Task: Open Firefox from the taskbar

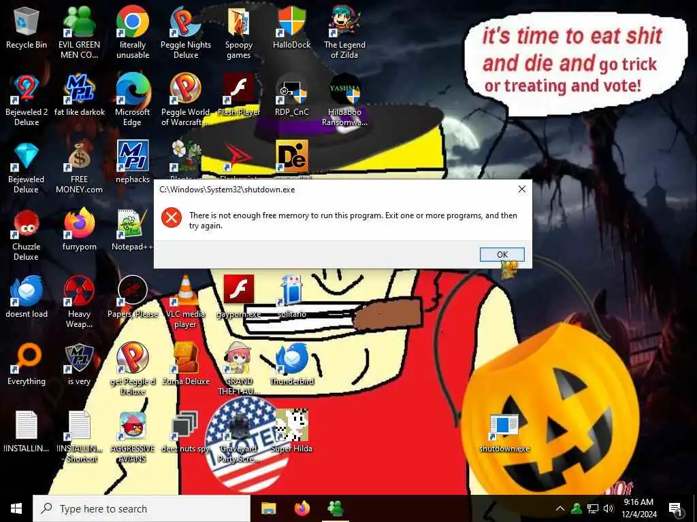Action: point(302,508)
